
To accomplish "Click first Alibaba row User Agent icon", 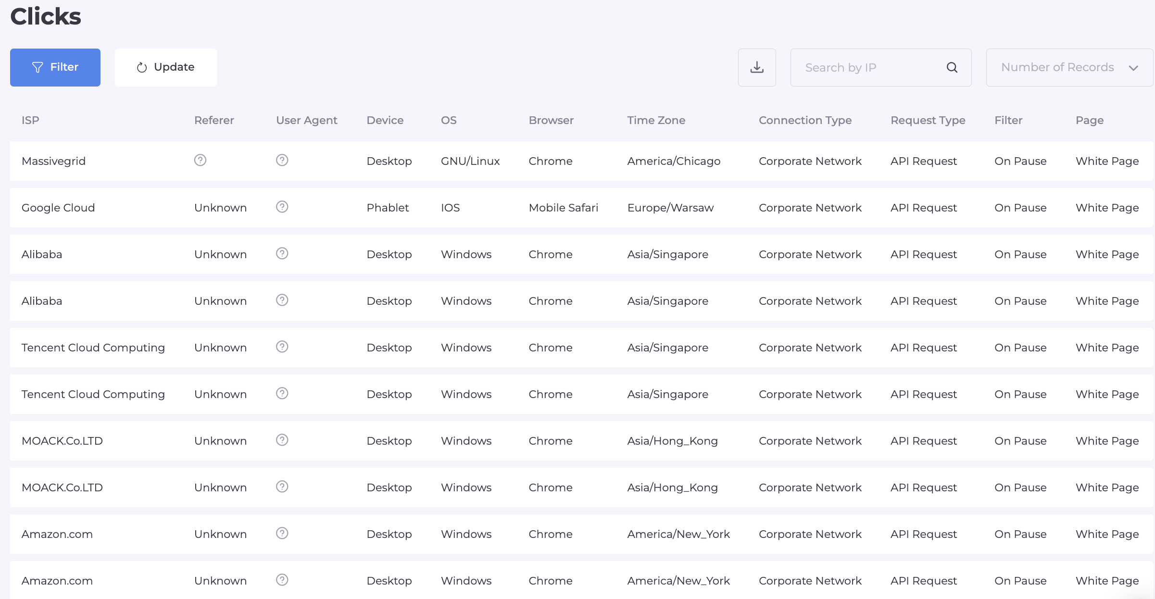I will (x=282, y=253).
